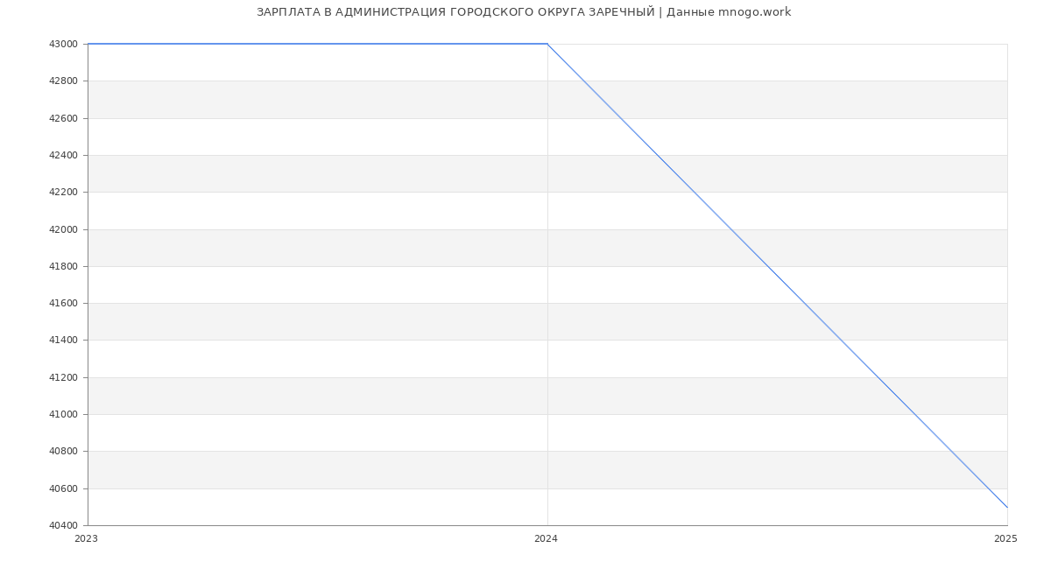Select the 41000 y-axis label
Viewport: 1051px width, 569px height.
pyautogui.click(x=64, y=415)
